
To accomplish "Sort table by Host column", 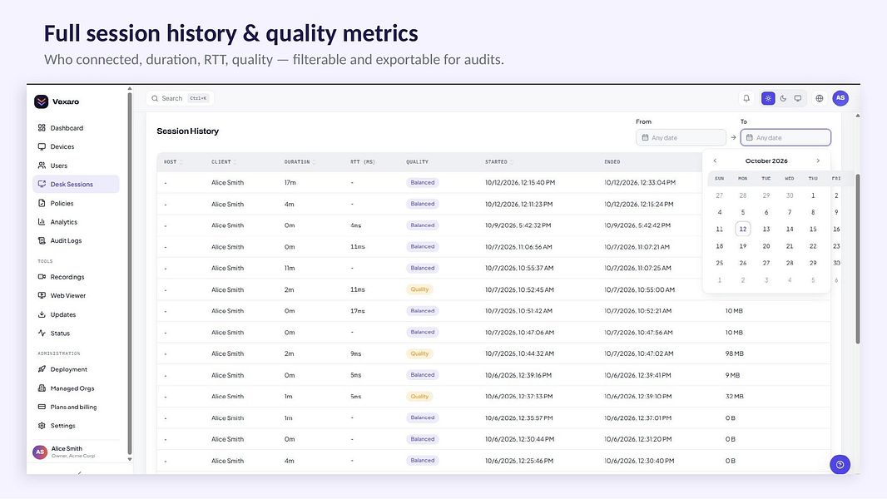I will click(x=172, y=162).
